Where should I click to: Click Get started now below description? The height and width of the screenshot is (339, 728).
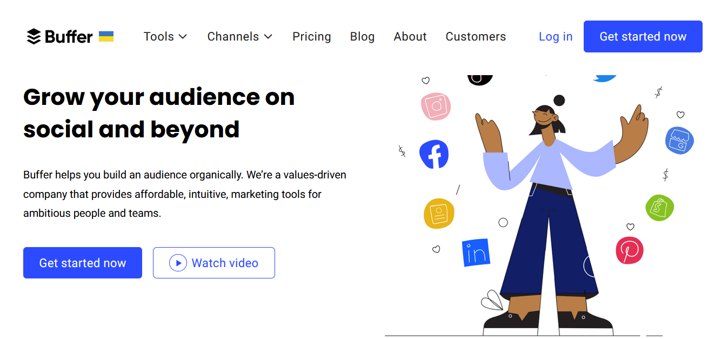83,263
